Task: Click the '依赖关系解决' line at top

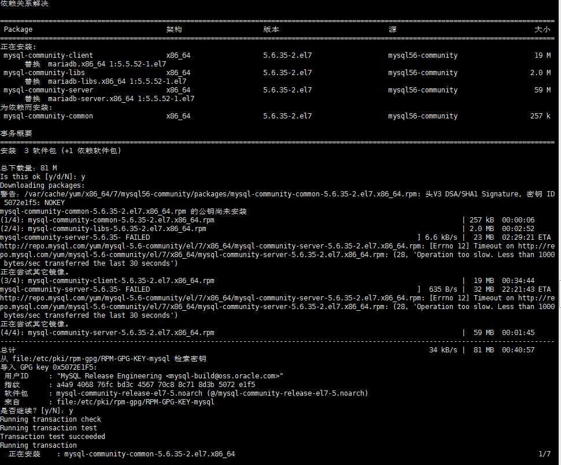Action: (x=24, y=3)
